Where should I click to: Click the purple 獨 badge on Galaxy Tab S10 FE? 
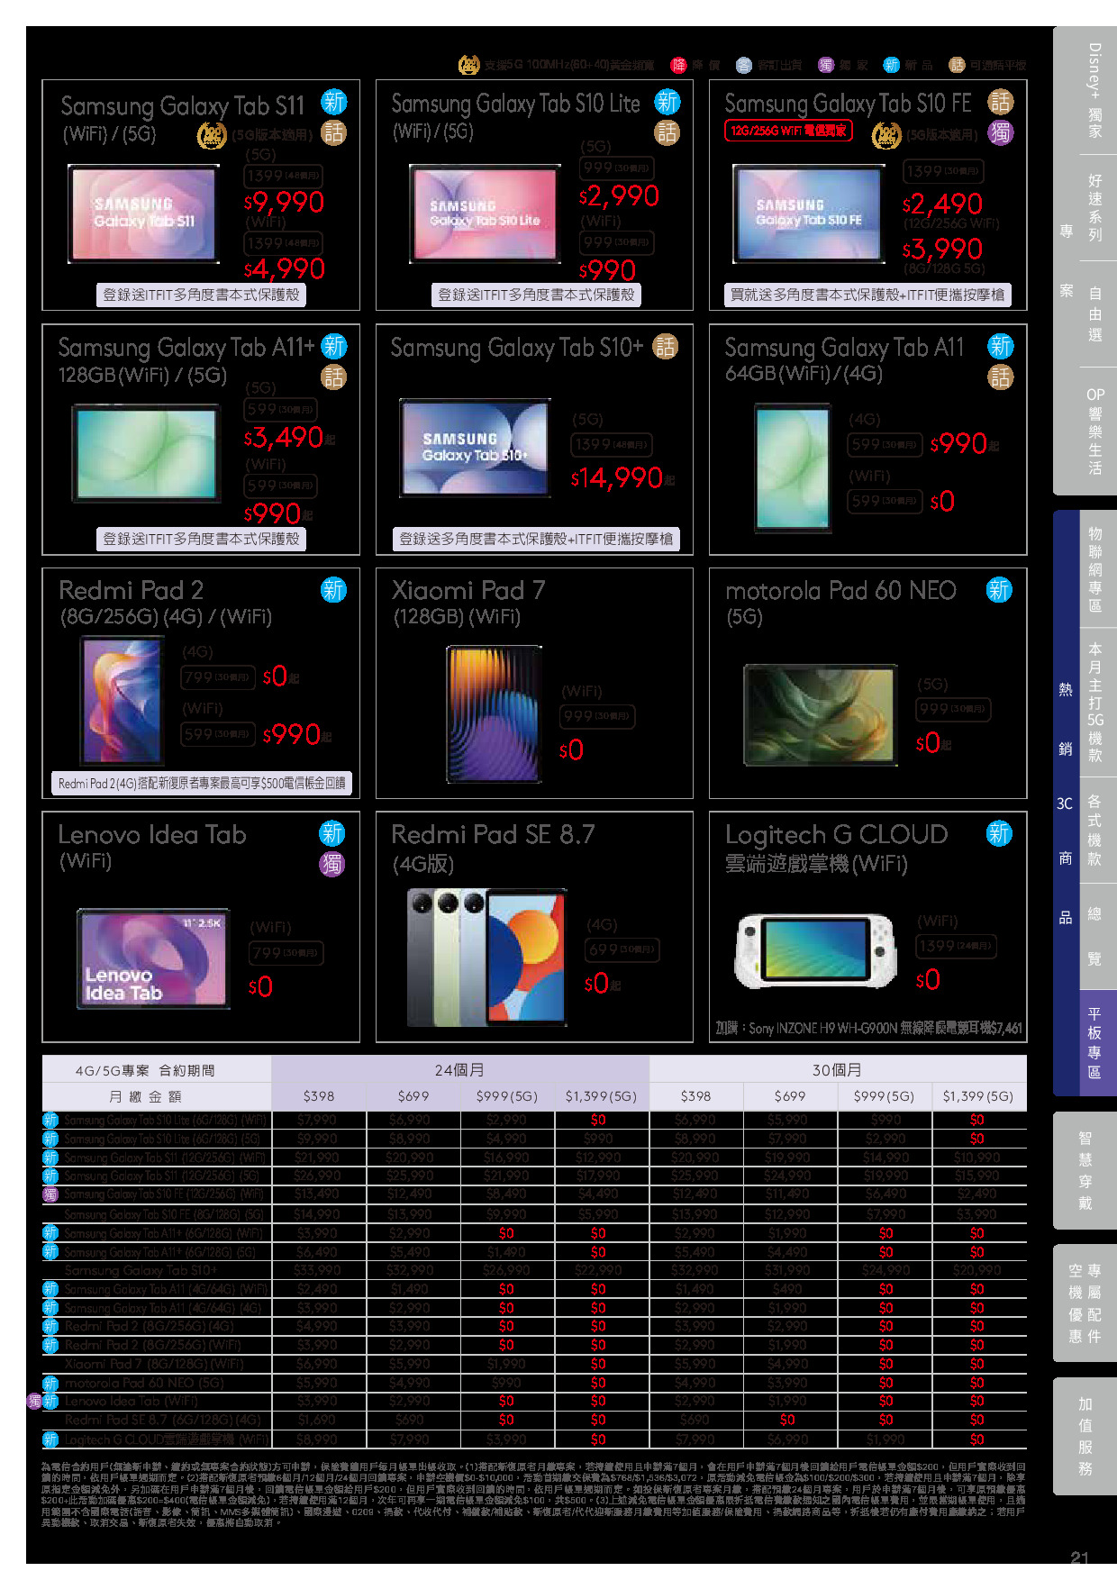pos(1000,133)
